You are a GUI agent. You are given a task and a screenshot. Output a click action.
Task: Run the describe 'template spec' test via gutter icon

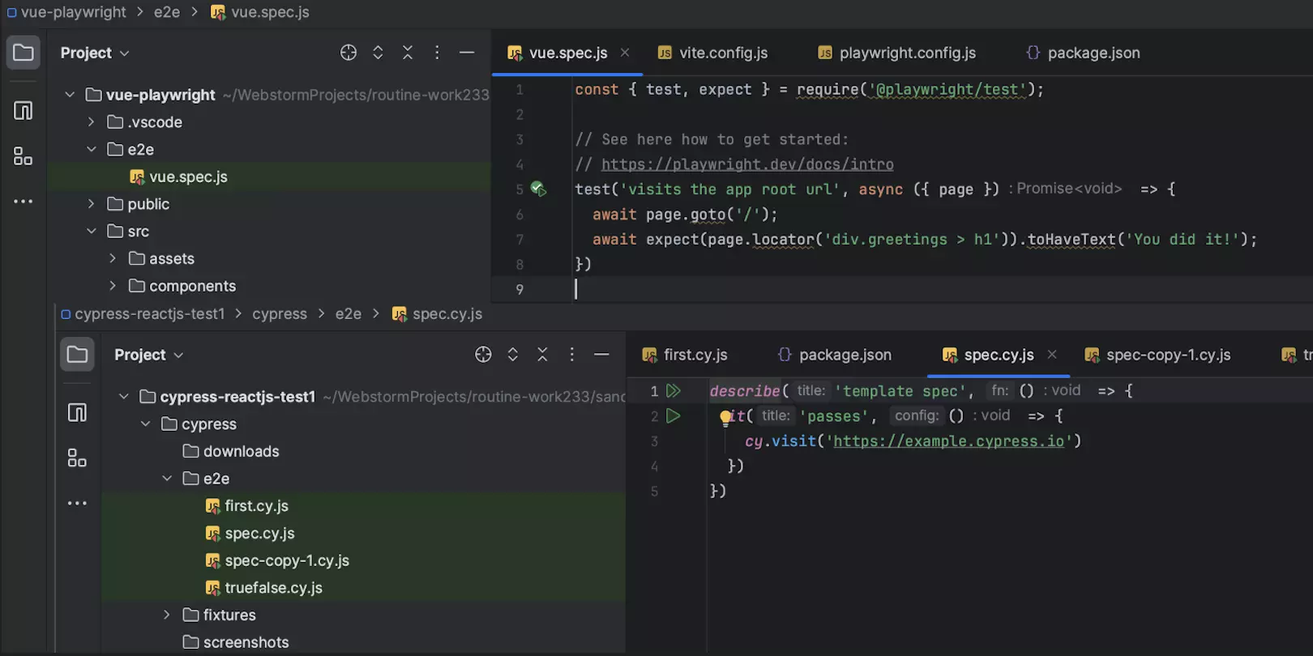[674, 391]
